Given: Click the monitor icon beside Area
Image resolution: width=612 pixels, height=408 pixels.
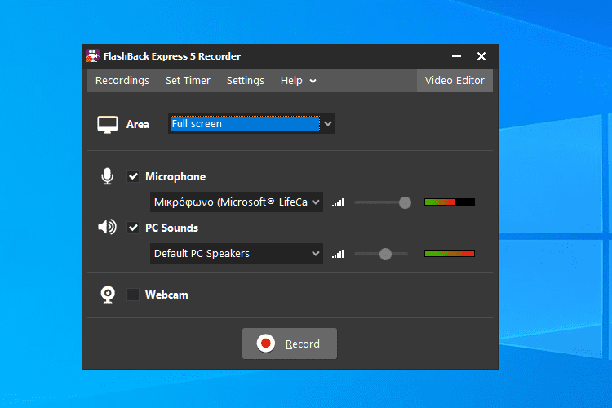Looking at the screenshot, I should pyautogui.click(x=108, y=125).
